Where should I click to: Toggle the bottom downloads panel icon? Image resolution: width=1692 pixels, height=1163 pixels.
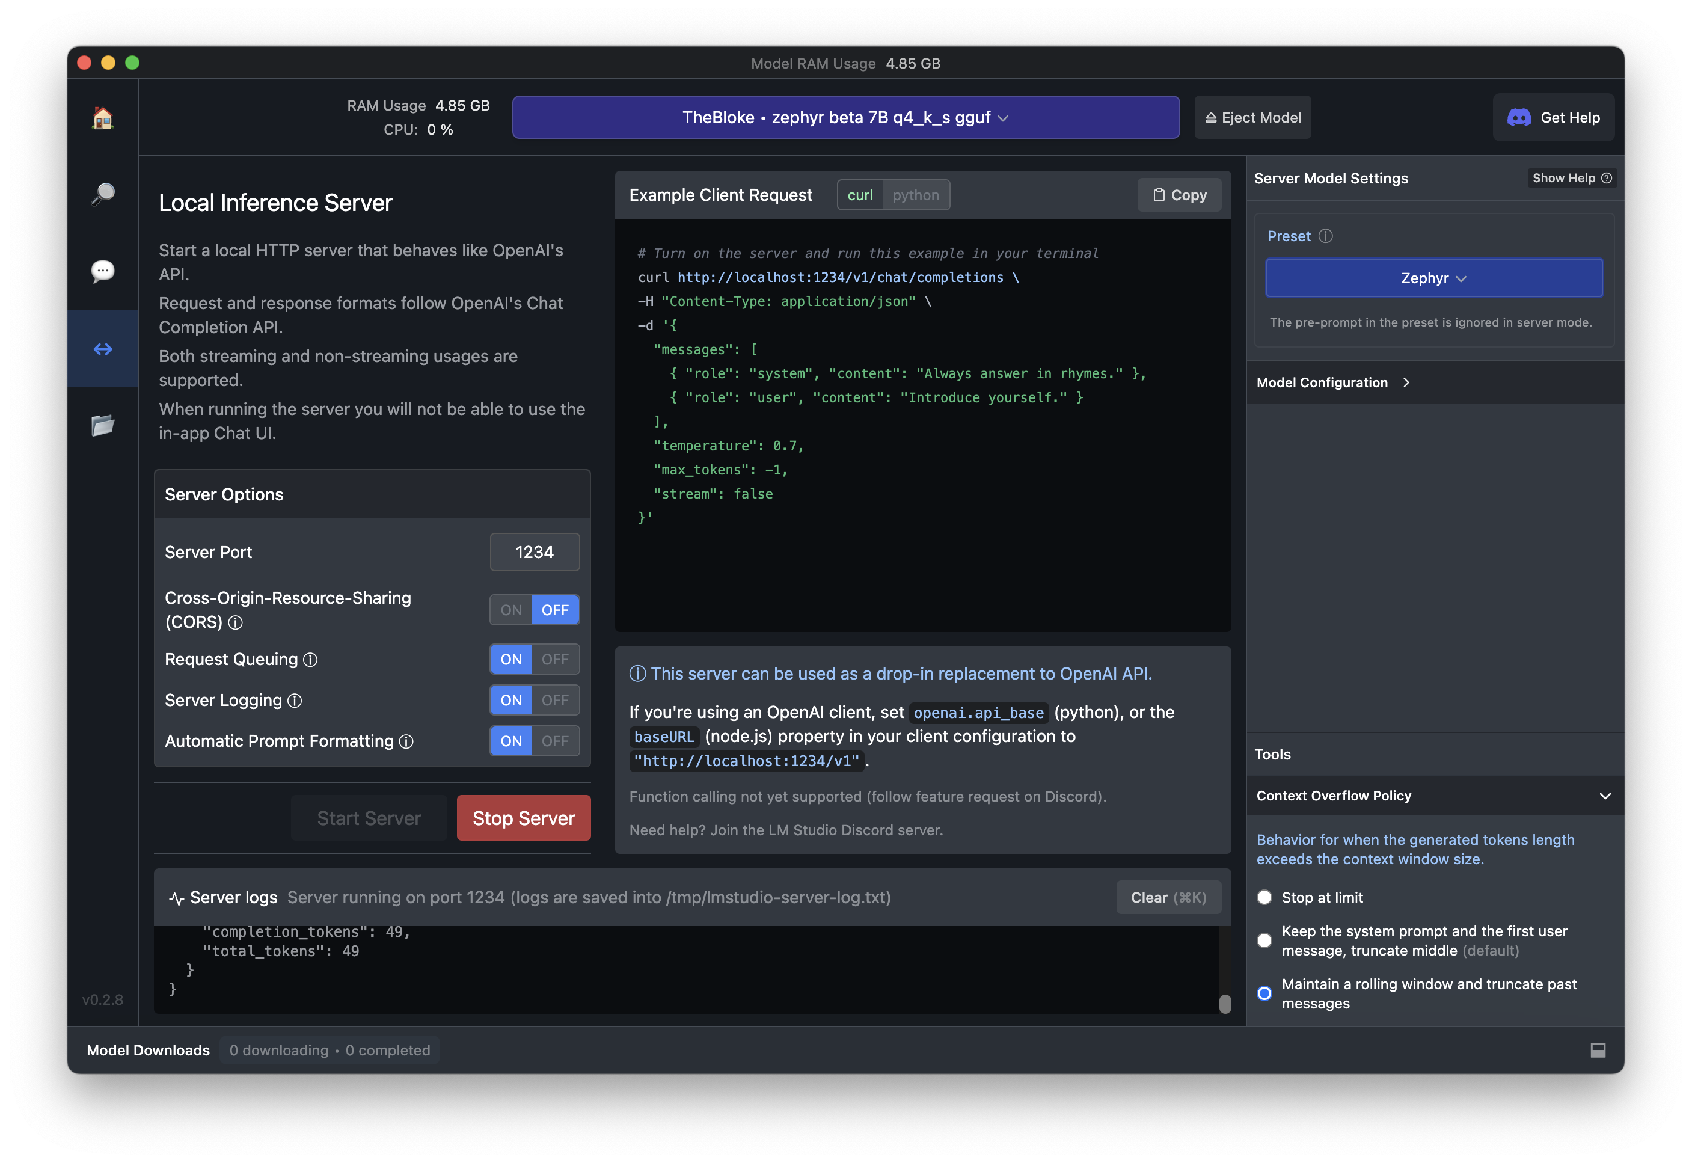(x=1597, y=1050)
